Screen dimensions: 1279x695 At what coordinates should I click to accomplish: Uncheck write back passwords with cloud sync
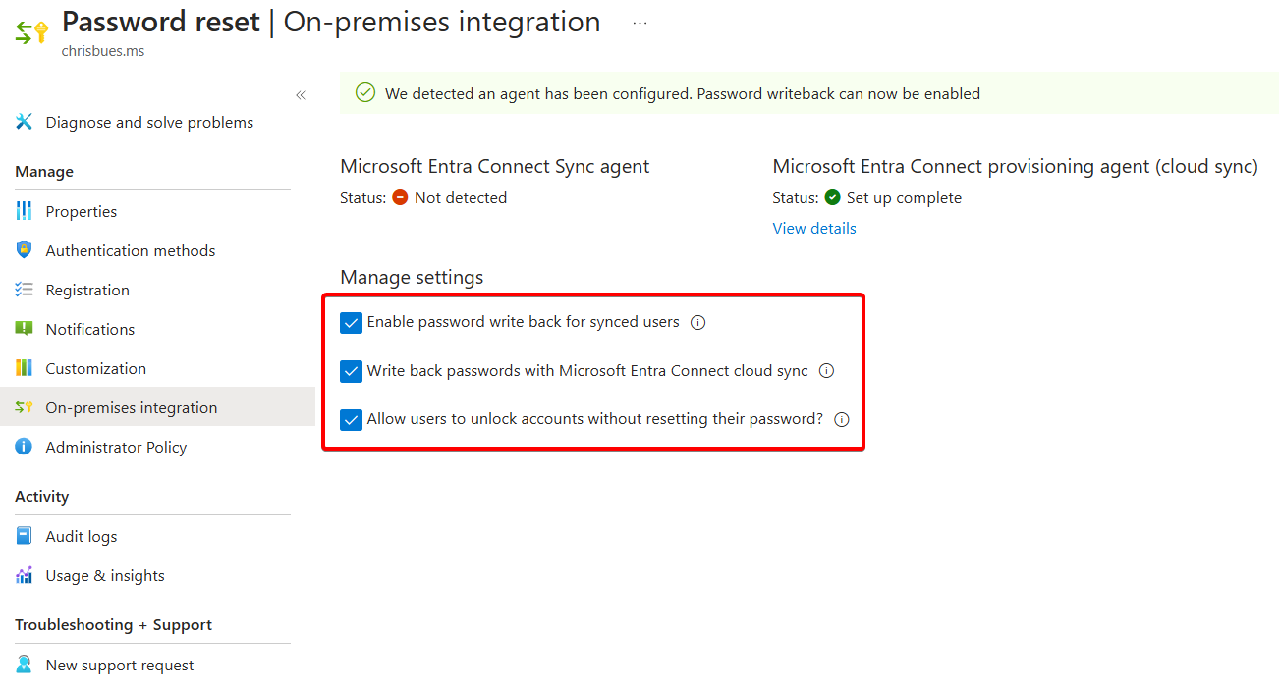click(351, 371)
